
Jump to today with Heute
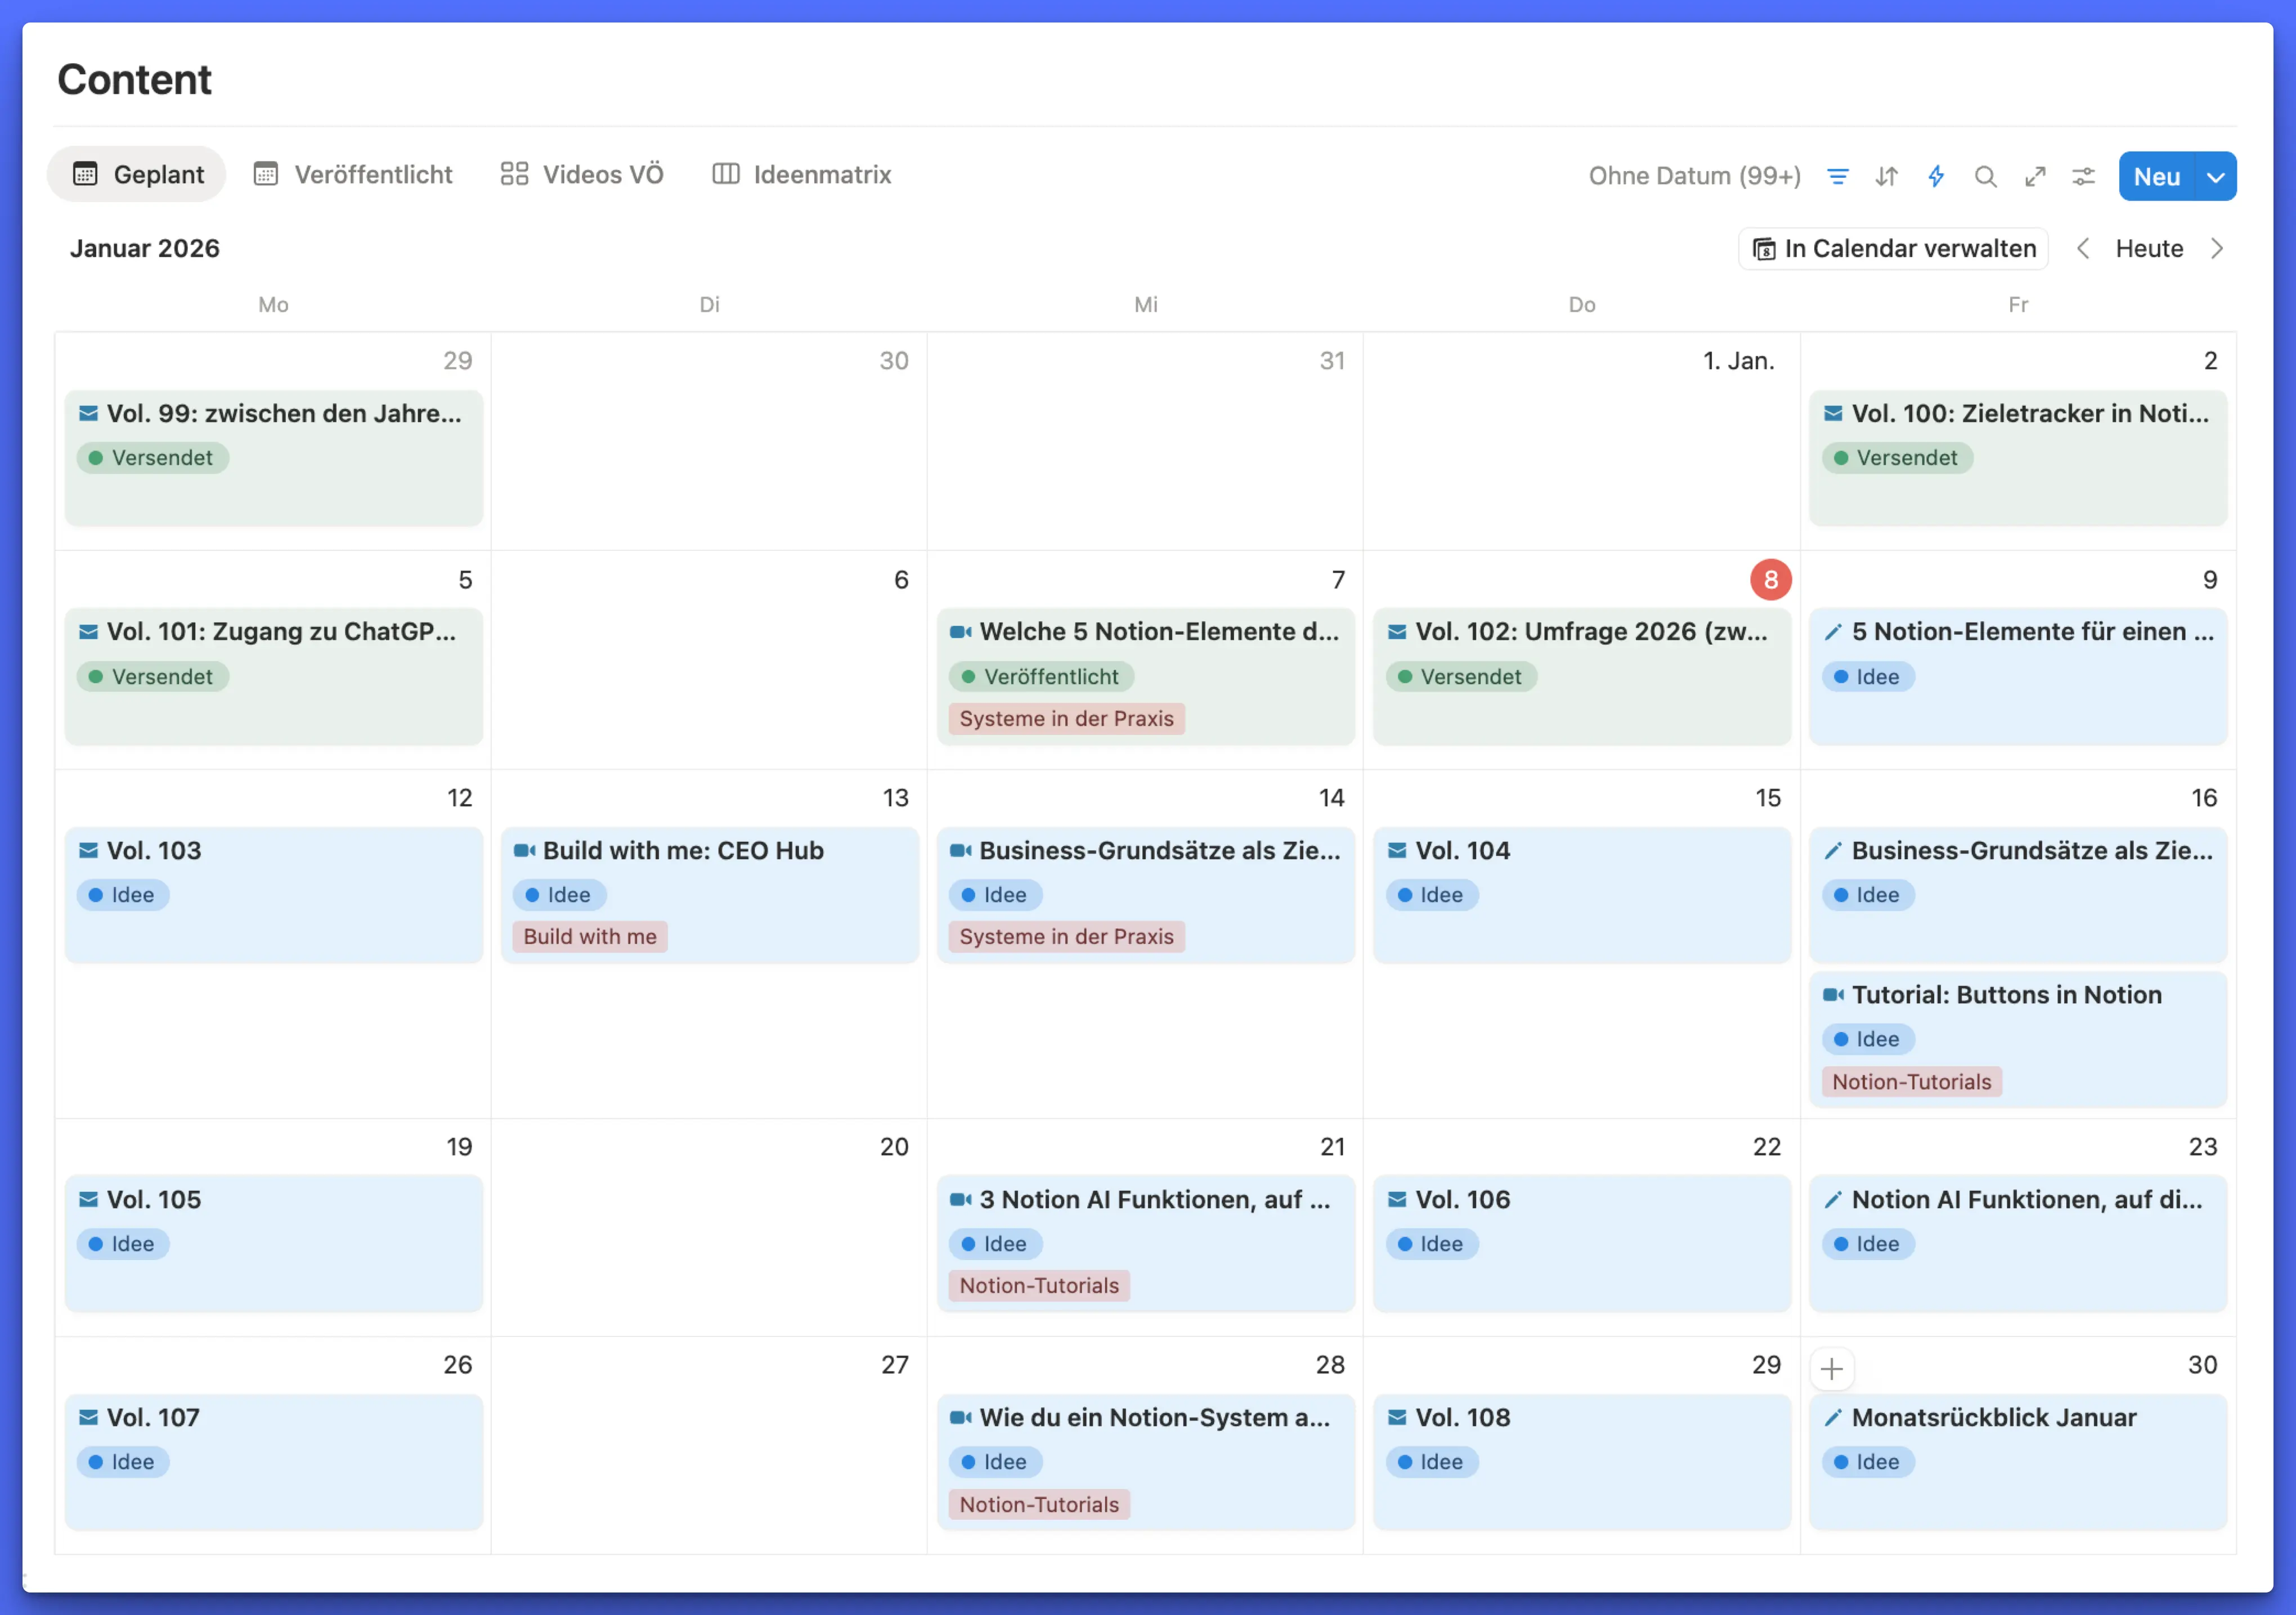2149,248
